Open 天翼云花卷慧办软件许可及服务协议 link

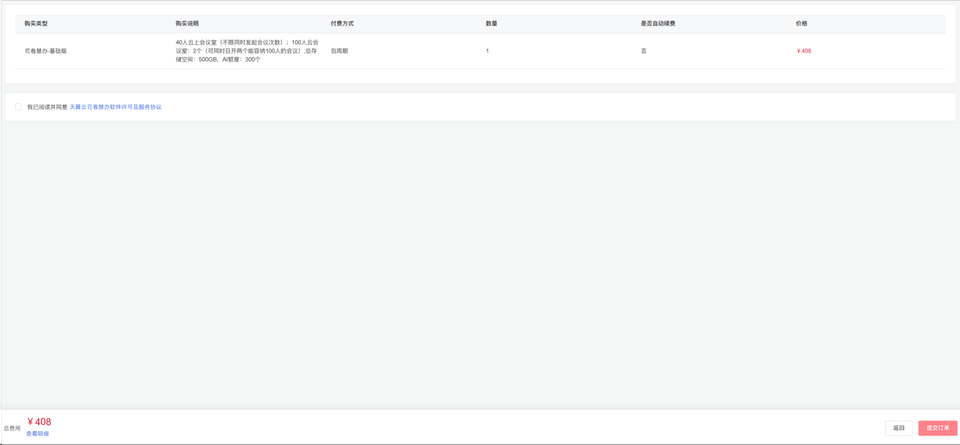point(116,107)
